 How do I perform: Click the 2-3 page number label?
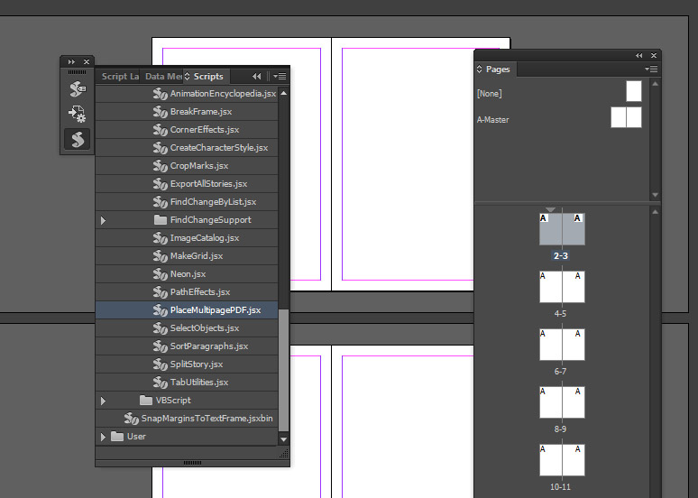point(560,255)
